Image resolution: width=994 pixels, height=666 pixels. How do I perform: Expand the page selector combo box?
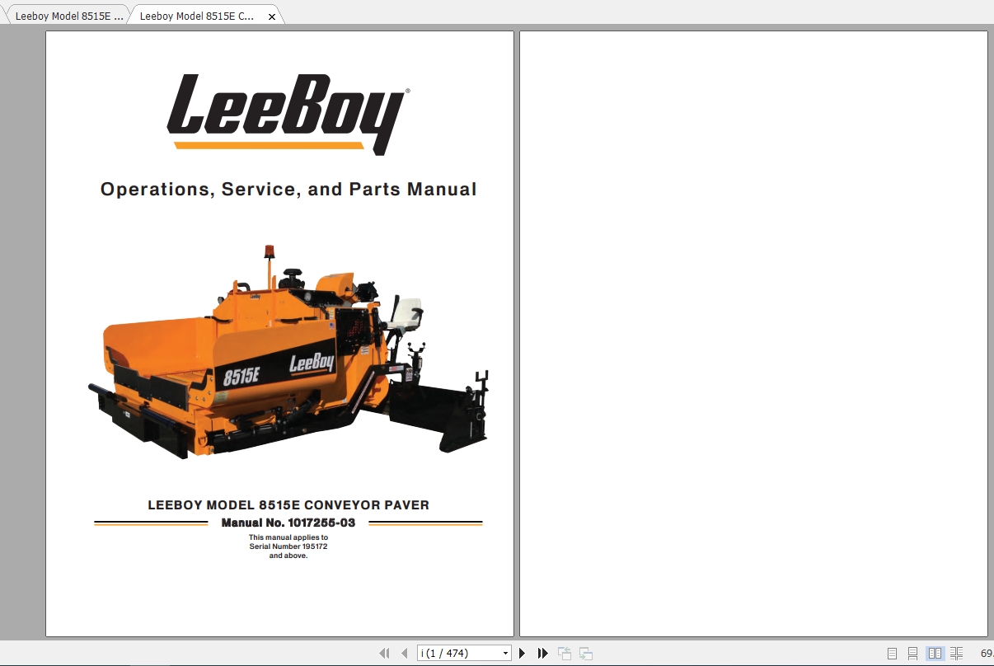point(505,652)
